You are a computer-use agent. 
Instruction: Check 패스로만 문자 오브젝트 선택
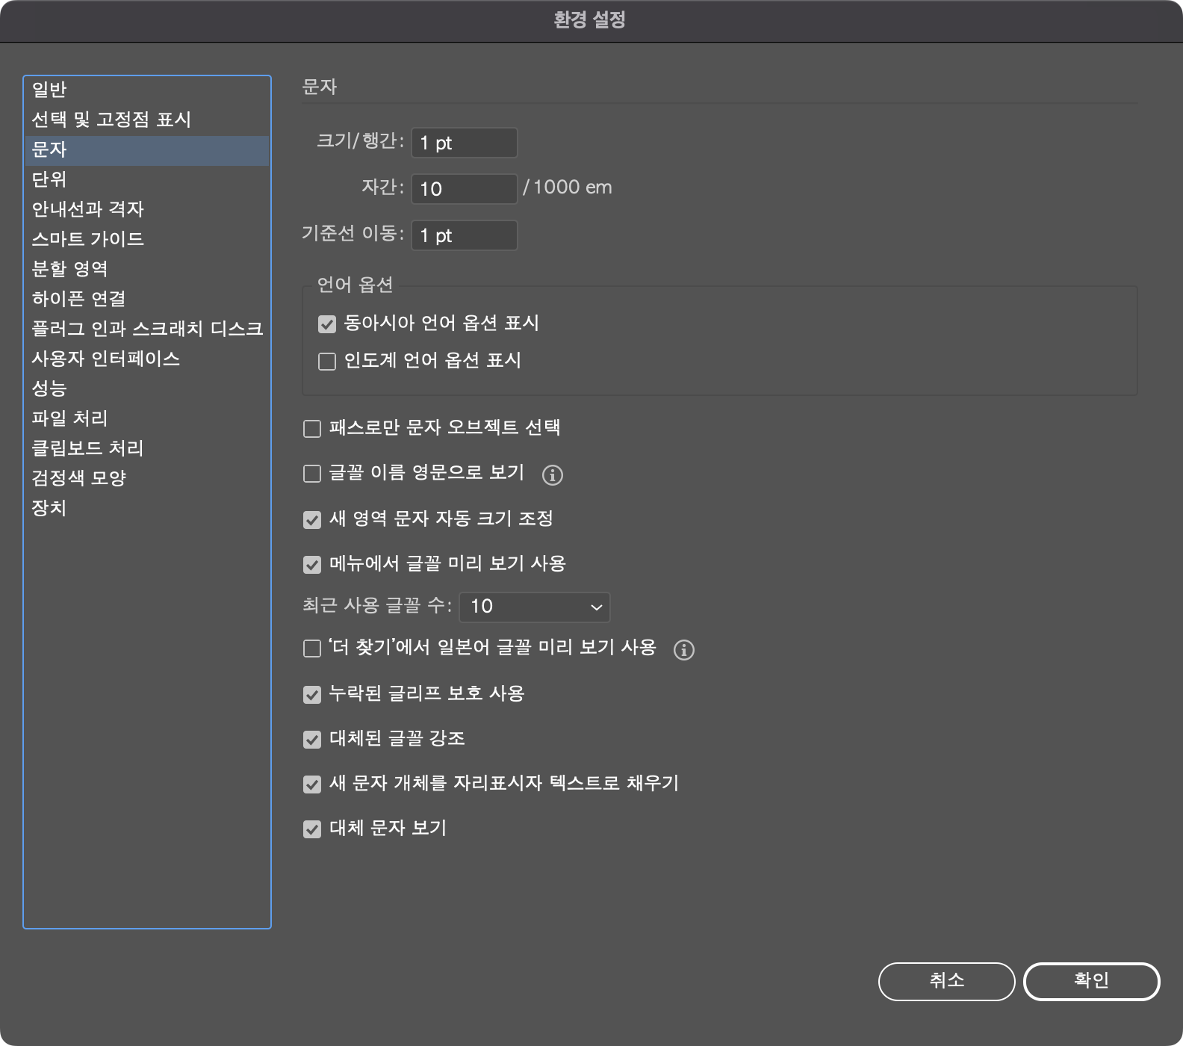coord(312,429)
